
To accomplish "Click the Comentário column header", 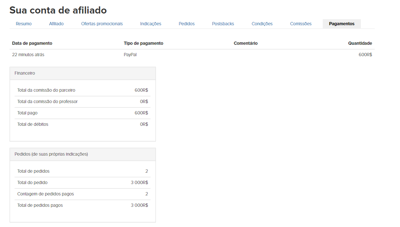I will pos(246,43).
